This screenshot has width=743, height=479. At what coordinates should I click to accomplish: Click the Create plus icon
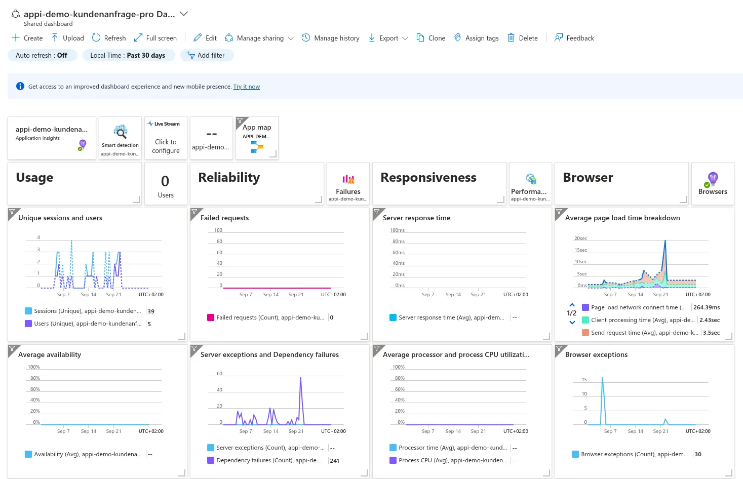[x=16, y=38]
